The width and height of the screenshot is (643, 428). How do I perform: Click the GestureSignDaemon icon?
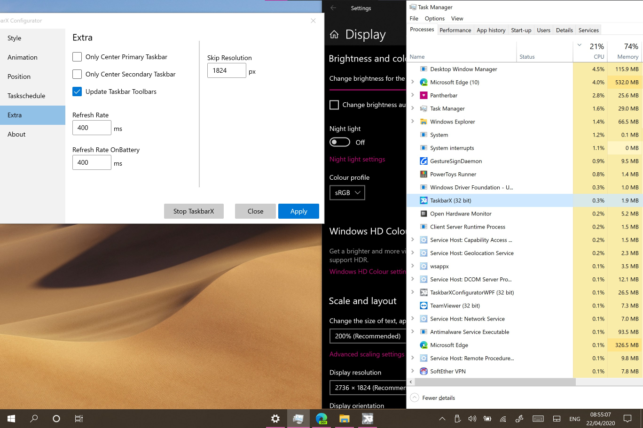pyautogui.click(x=423, y=161)
